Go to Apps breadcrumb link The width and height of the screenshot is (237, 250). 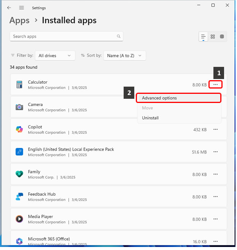[x=19, y=21]
